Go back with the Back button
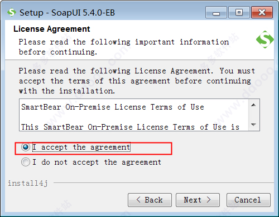This screenshot has width=279, height=217. click(150, 200)
